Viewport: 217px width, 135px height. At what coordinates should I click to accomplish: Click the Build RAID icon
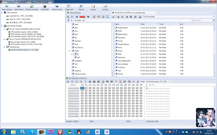pos(45,6)
